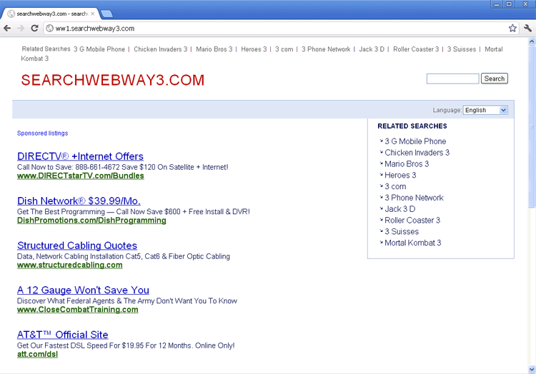Screen dimensions: 536x374
Task: Select Mario Bros 3 in sidebar related searches
Action: pos(407,163)
